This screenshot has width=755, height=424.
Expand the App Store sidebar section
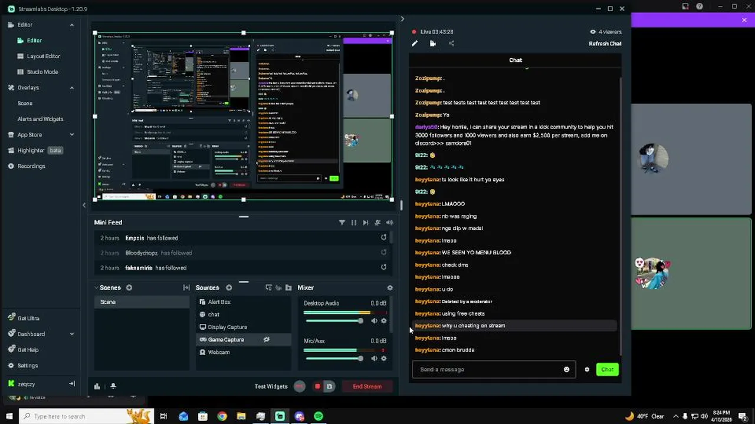72,135
